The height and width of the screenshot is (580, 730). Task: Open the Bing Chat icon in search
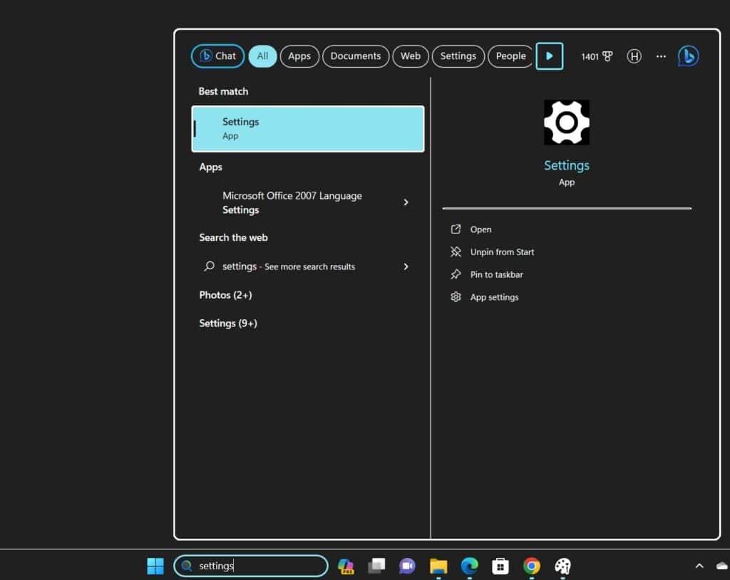coord(687,56)
